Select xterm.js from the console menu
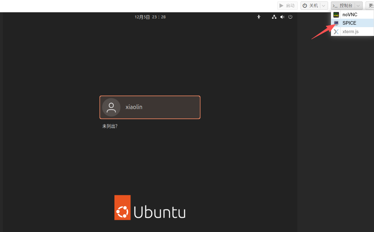The image size is (374, 232). pos(350,32)
